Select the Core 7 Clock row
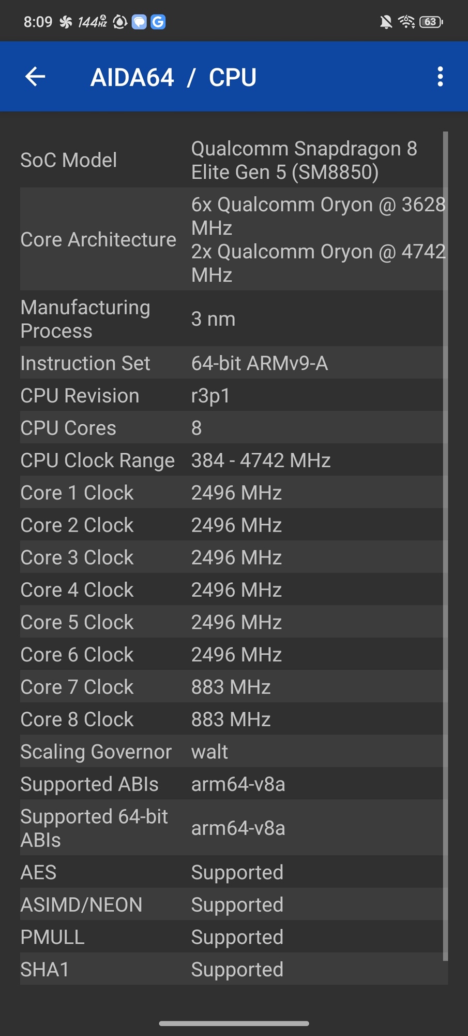 pyautogui.click(x=234, y=687)
